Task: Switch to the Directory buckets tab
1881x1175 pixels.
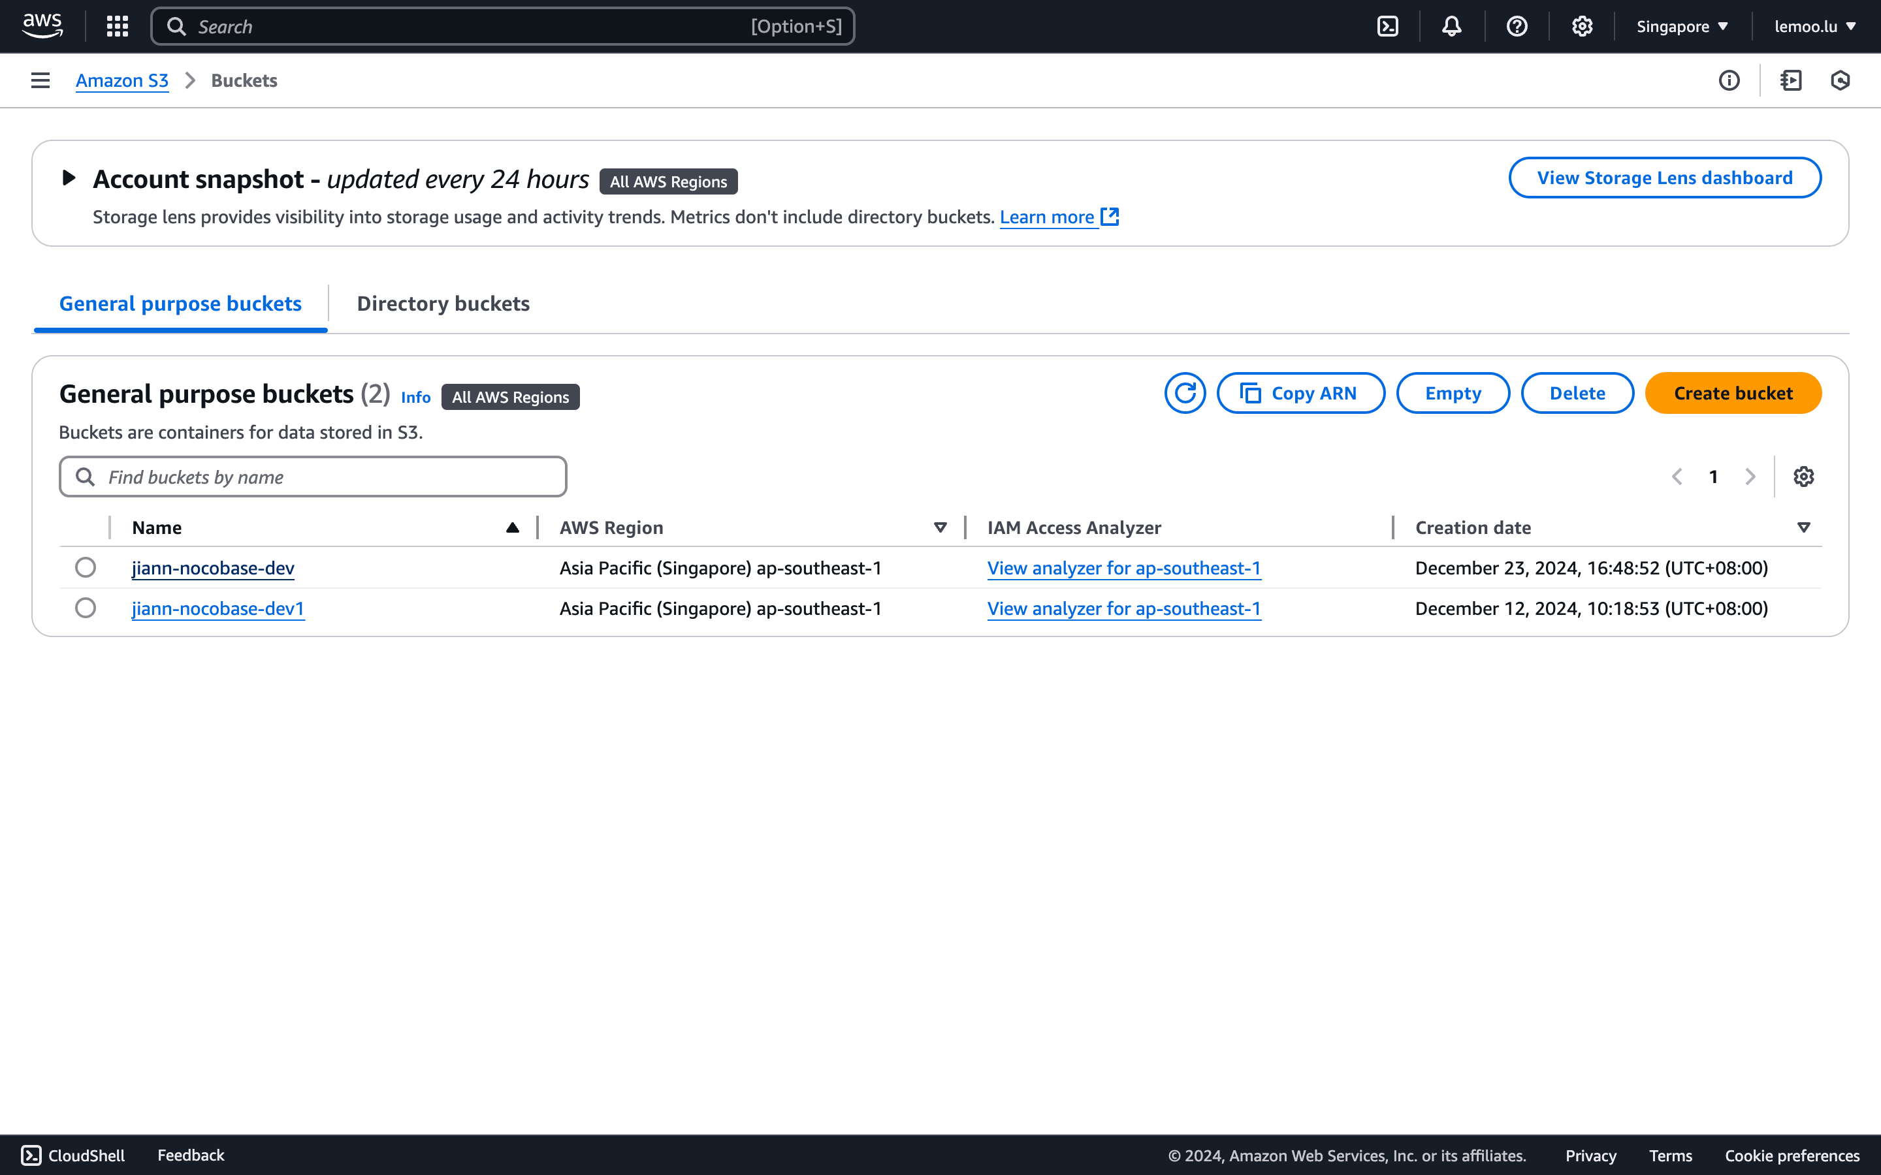Action: click(x=443, y=303)
